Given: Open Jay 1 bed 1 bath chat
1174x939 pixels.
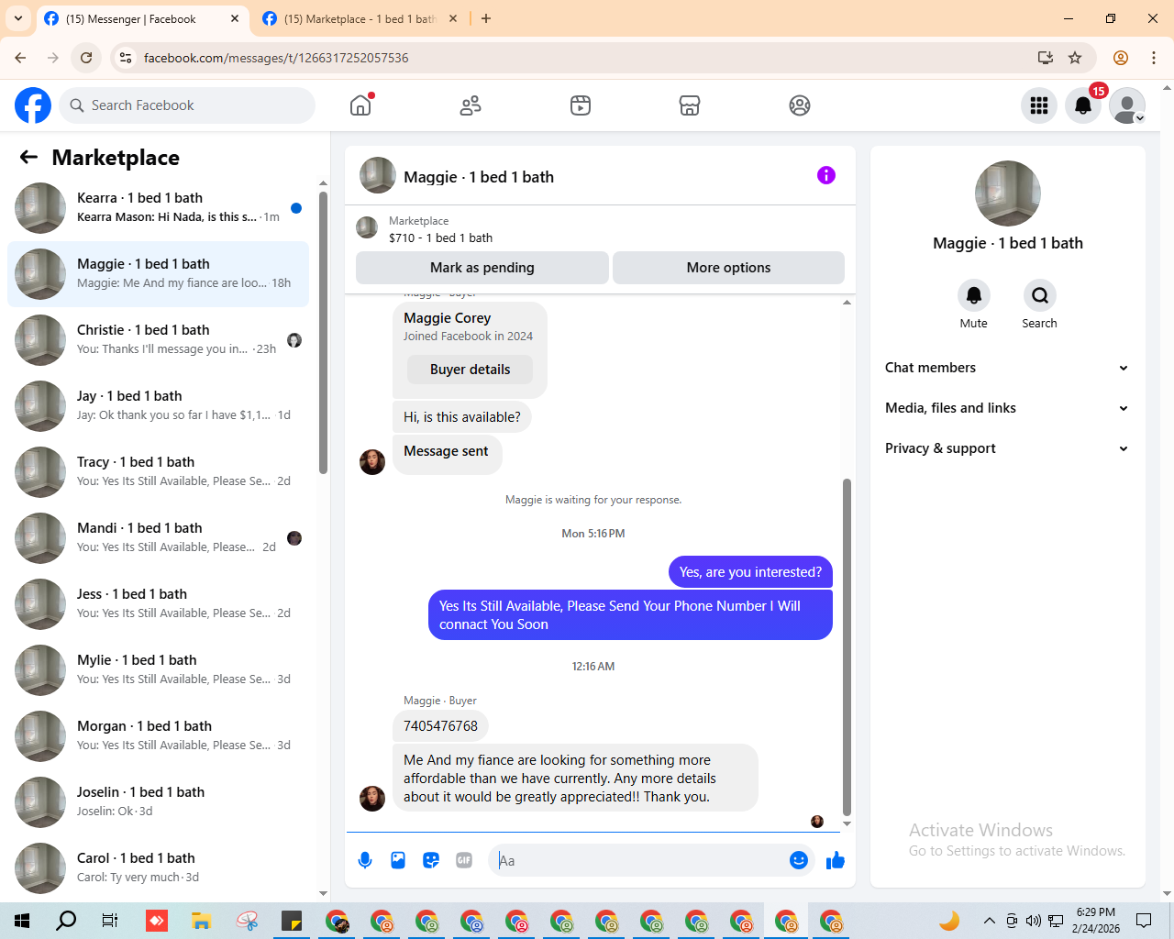Looking at the screenshot, I should click(158, 406).
